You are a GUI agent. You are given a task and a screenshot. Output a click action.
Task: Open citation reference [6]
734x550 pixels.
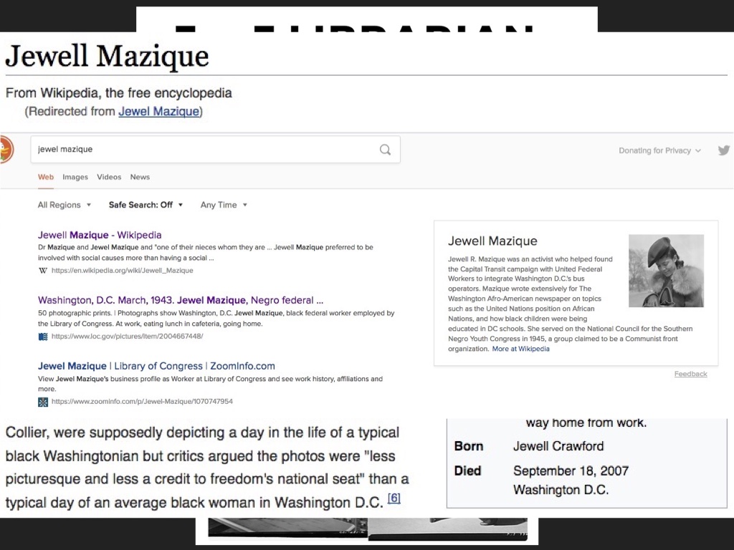tap(394, 498)
